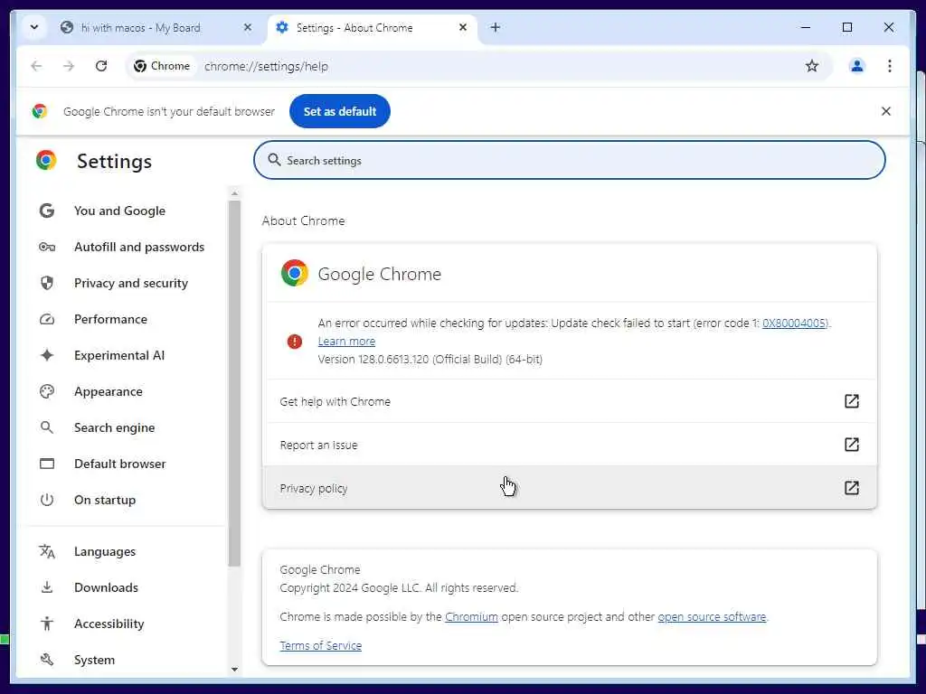
Task: Click the Accessibility person icon
Action: [47, 624]
